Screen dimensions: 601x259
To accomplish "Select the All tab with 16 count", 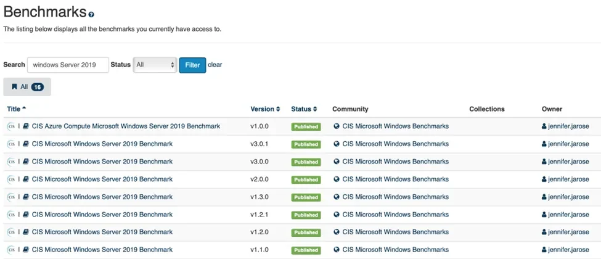I will [27, 87].
